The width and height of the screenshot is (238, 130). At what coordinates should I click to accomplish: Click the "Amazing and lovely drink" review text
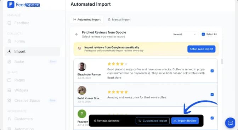tap(137, 97)
